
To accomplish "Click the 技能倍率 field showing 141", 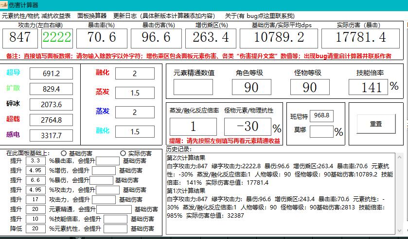I will [368, 87].
